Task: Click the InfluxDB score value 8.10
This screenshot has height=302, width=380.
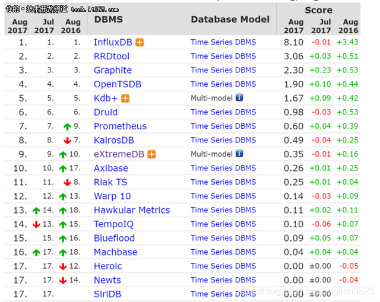Action: (293, 42)
